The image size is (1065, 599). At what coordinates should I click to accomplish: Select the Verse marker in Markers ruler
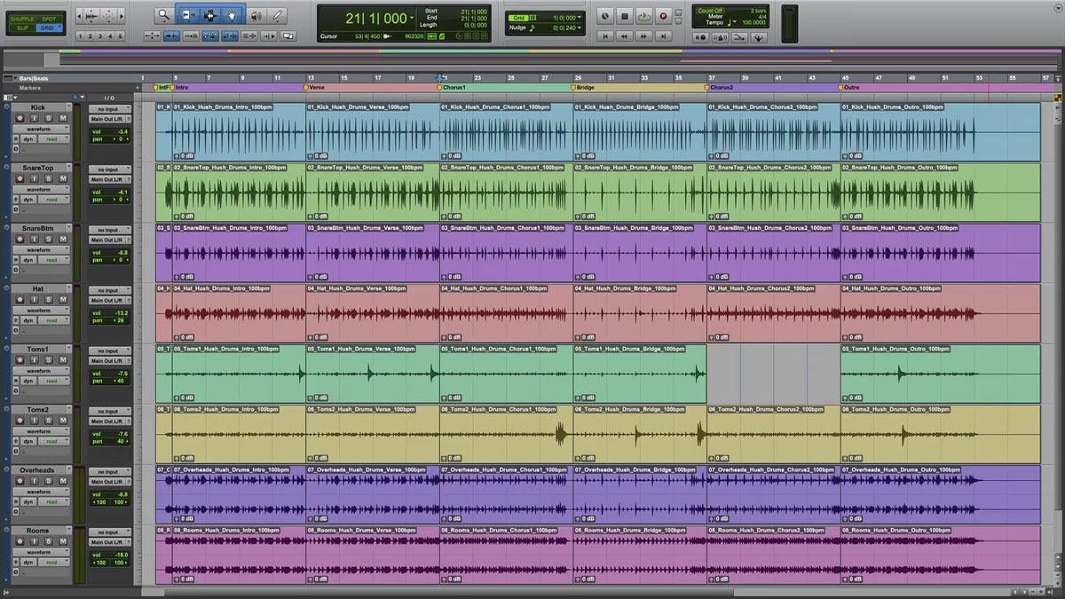[x=317, y=88]
